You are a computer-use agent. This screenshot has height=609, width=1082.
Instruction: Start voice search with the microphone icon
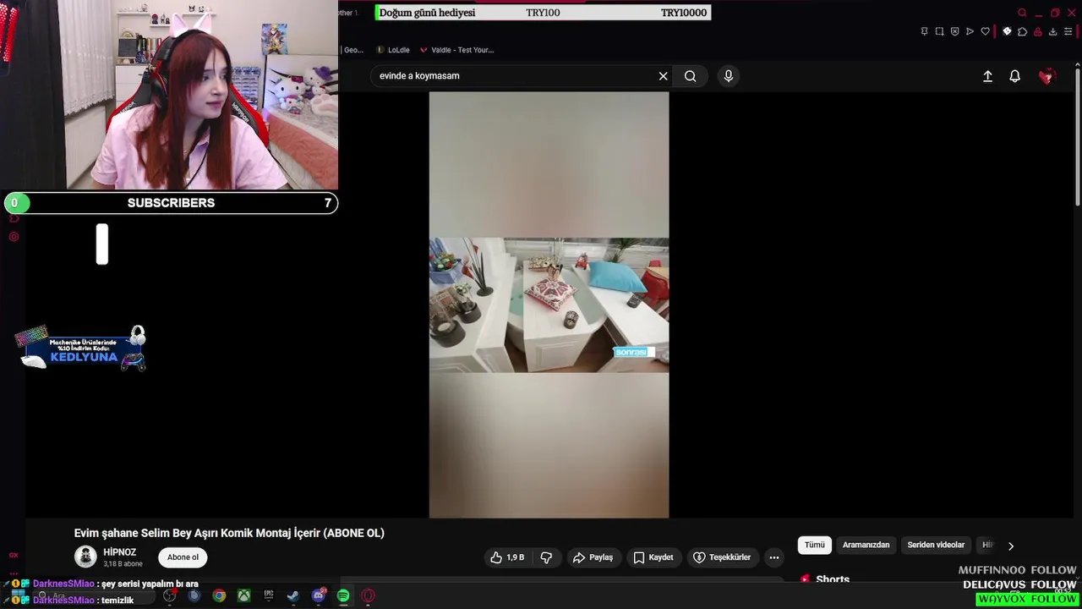coord(729,76)
